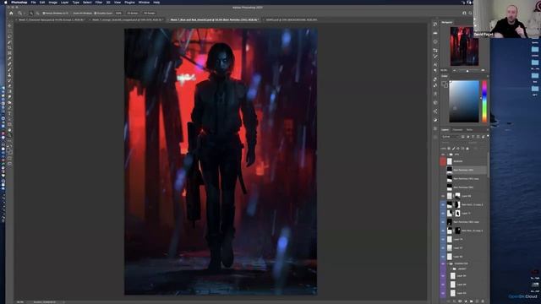This screenshot has width=541, height=304.
Task: Click the Home icon in the options bar
Action: tap(11, 14)
